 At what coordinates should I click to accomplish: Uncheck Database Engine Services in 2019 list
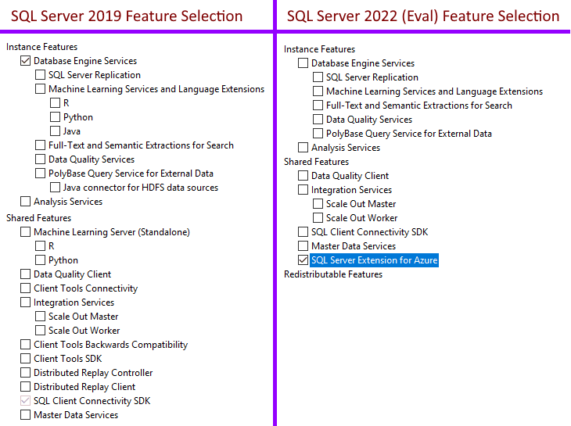click(25, 61)
